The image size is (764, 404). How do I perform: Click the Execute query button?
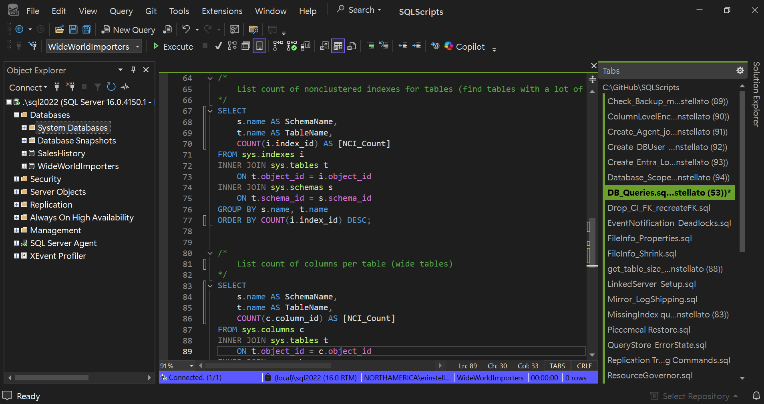point(173,46)
